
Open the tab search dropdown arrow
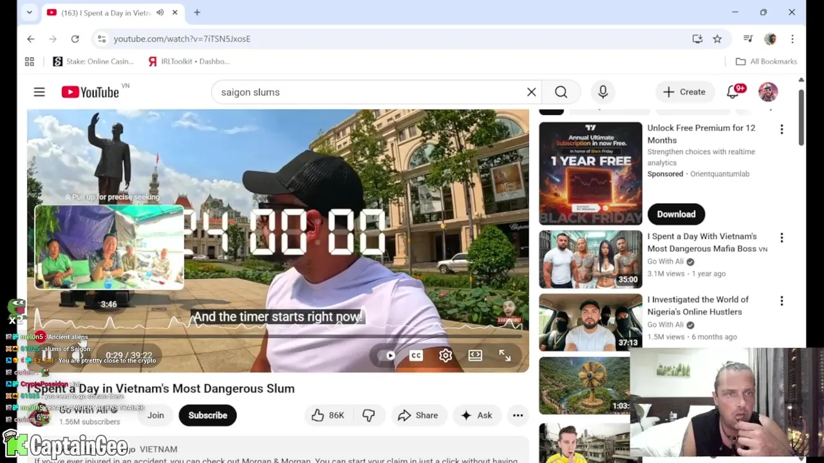tap(29, 12)
